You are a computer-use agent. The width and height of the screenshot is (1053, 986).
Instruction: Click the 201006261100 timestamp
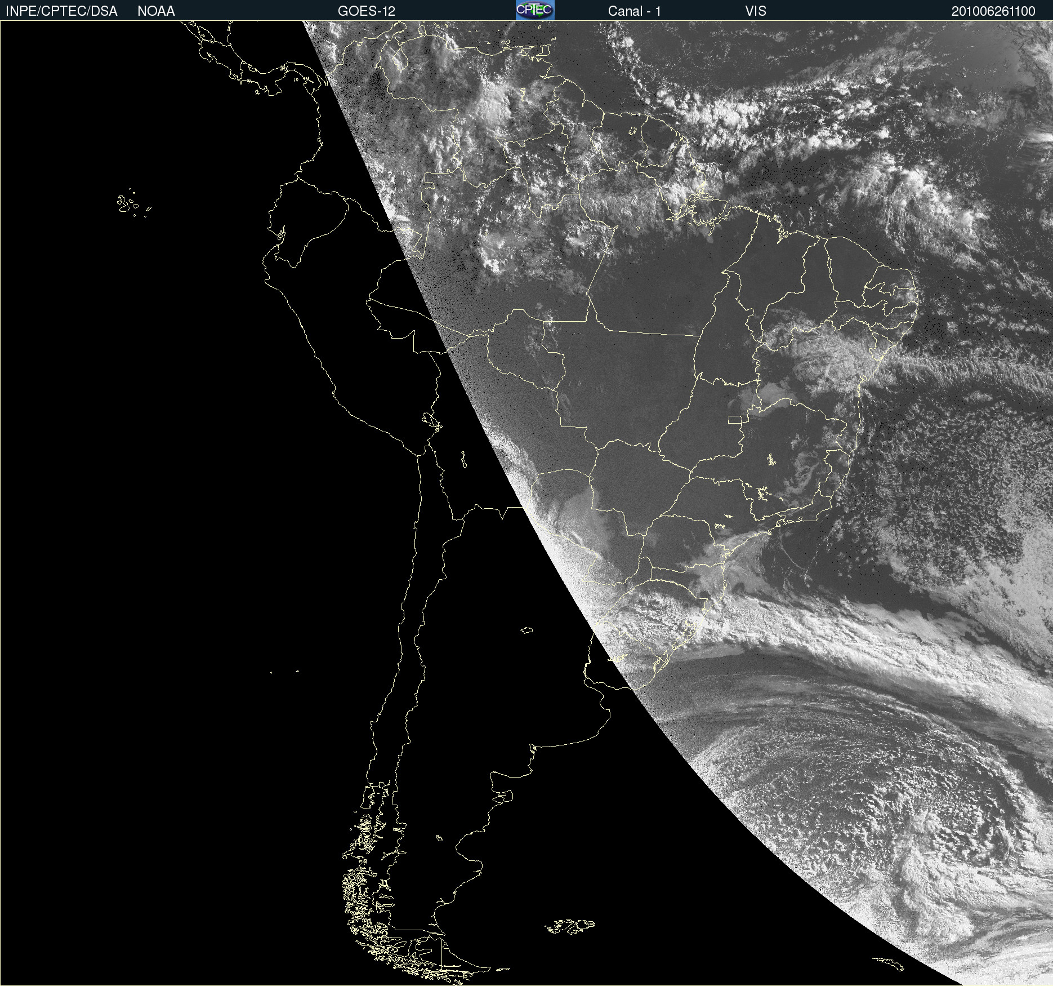tap(993, 11)
